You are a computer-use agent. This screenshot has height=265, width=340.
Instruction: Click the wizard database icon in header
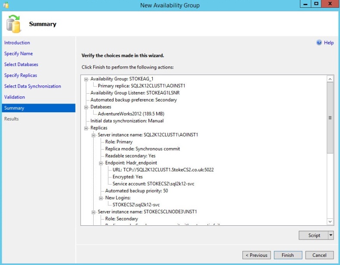pyautogui.click(x=13, y=24)
